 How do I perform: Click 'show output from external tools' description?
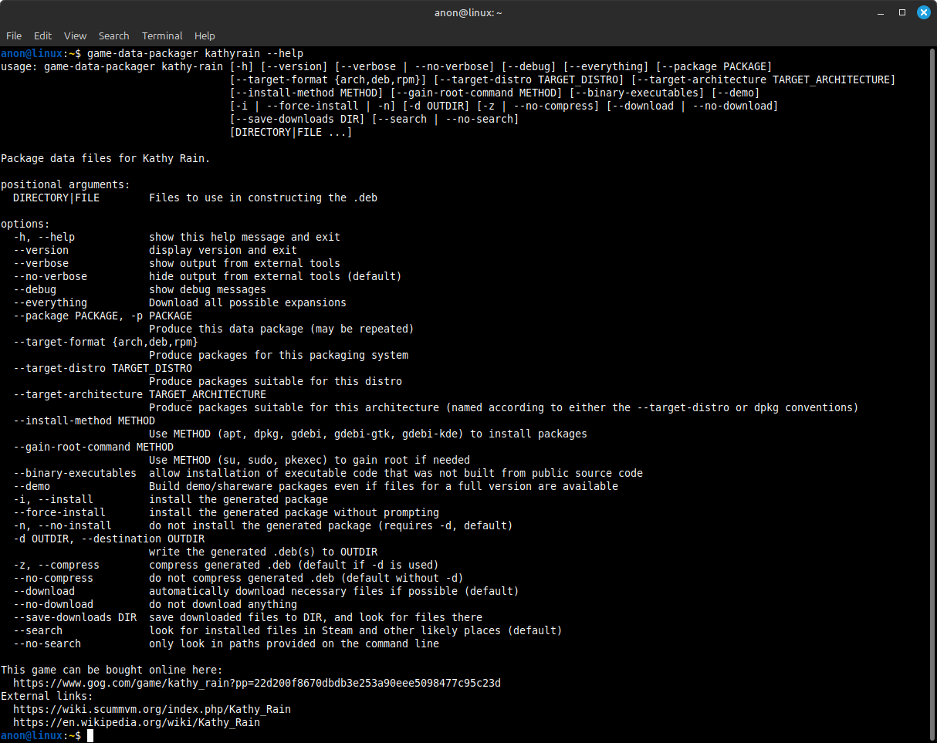click(245, 263)
